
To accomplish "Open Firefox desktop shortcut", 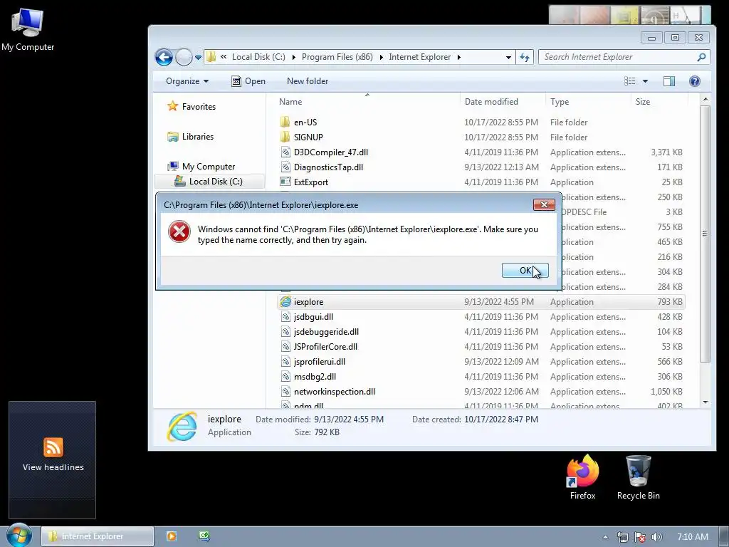I will coord(582,477).
